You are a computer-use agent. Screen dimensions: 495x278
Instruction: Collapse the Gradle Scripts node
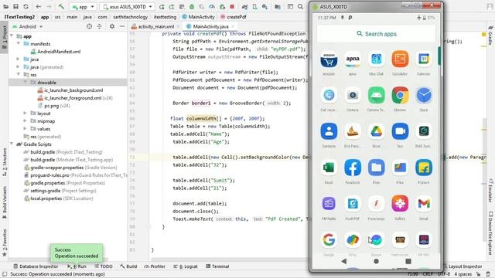12,144
